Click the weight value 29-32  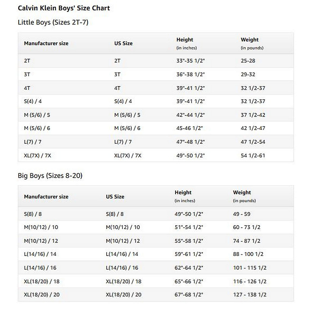click(248, 75)
